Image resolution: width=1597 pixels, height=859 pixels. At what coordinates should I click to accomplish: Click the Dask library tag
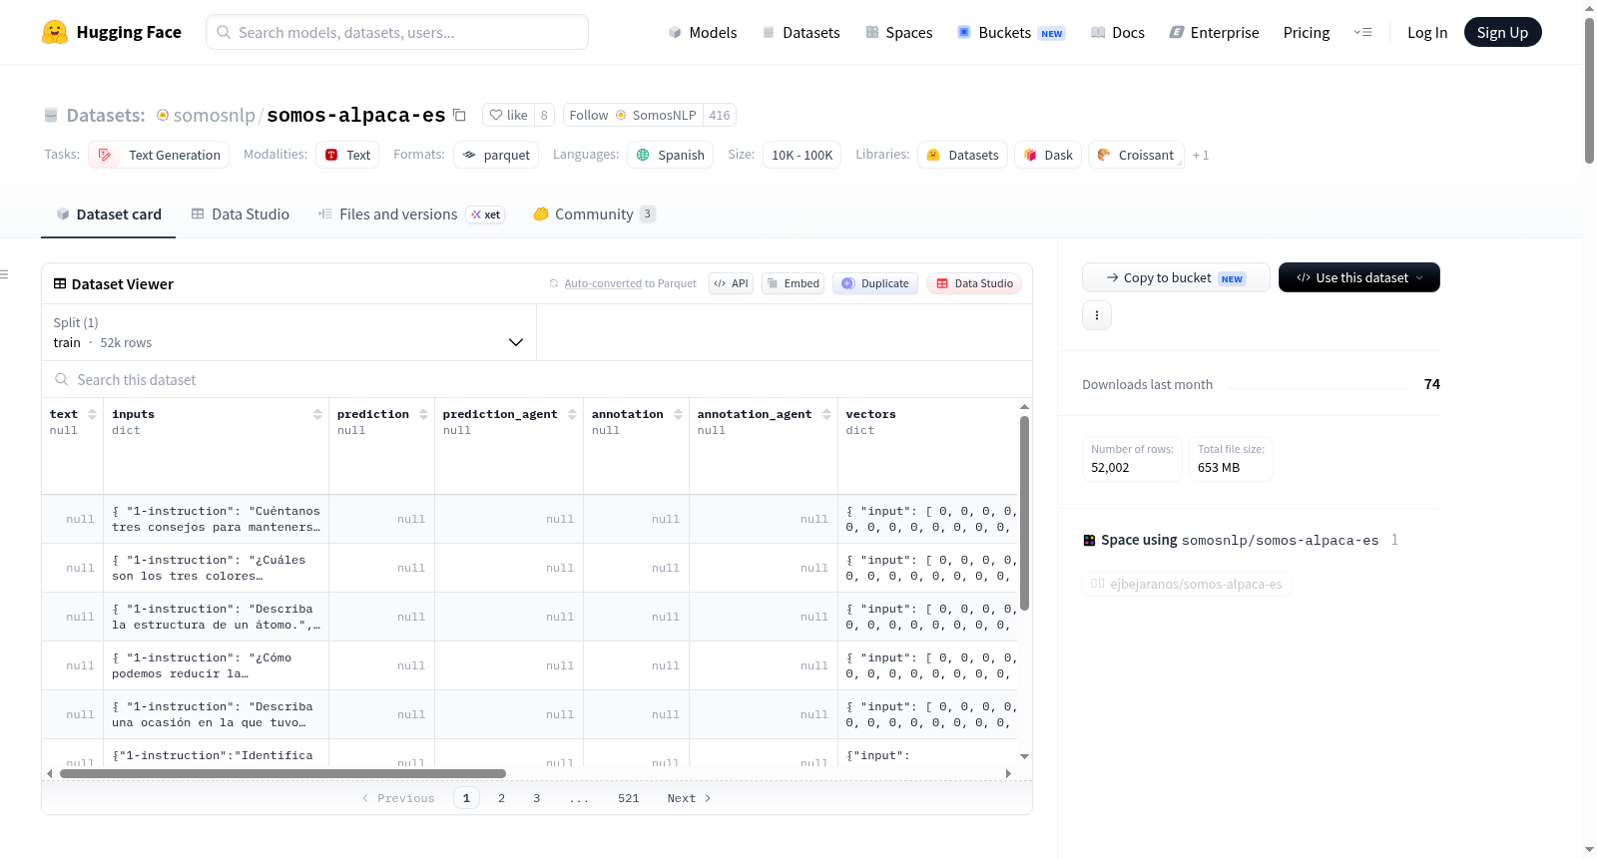coord(1048,155)
